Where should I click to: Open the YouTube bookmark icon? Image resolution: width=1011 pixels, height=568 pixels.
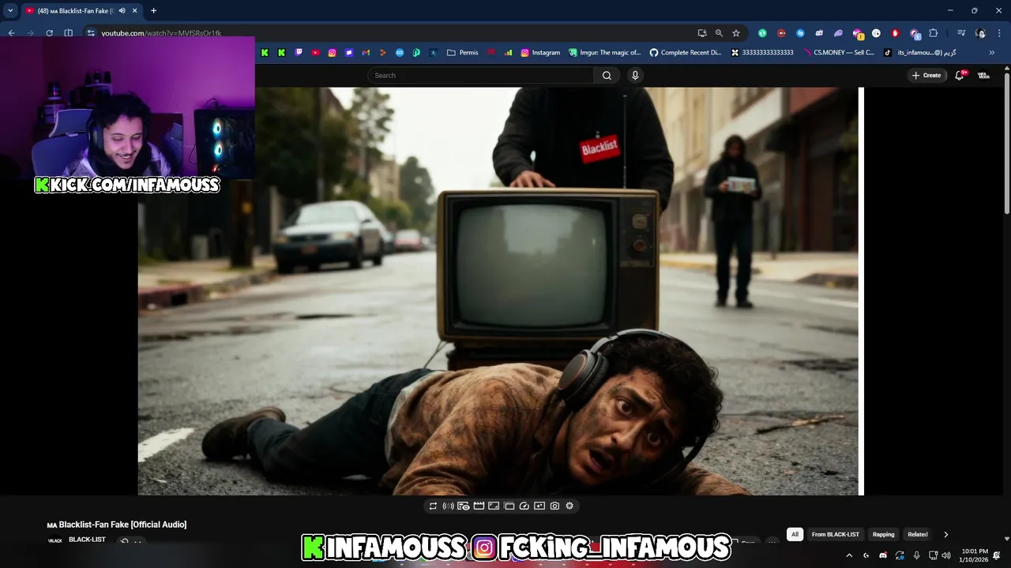pos(315,53)
